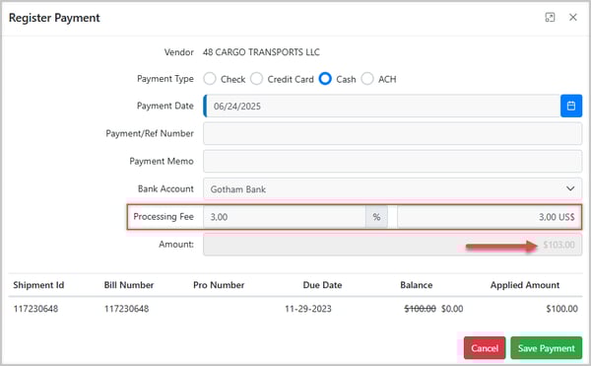Close the Register Payment dialog
591x366 pixels.
pos(573,18)
